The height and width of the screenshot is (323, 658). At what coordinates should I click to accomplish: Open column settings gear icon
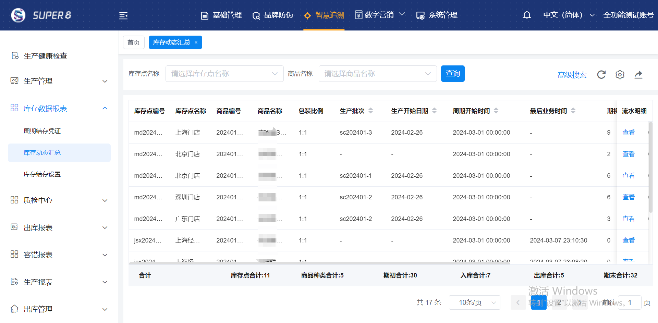(620, 75)
